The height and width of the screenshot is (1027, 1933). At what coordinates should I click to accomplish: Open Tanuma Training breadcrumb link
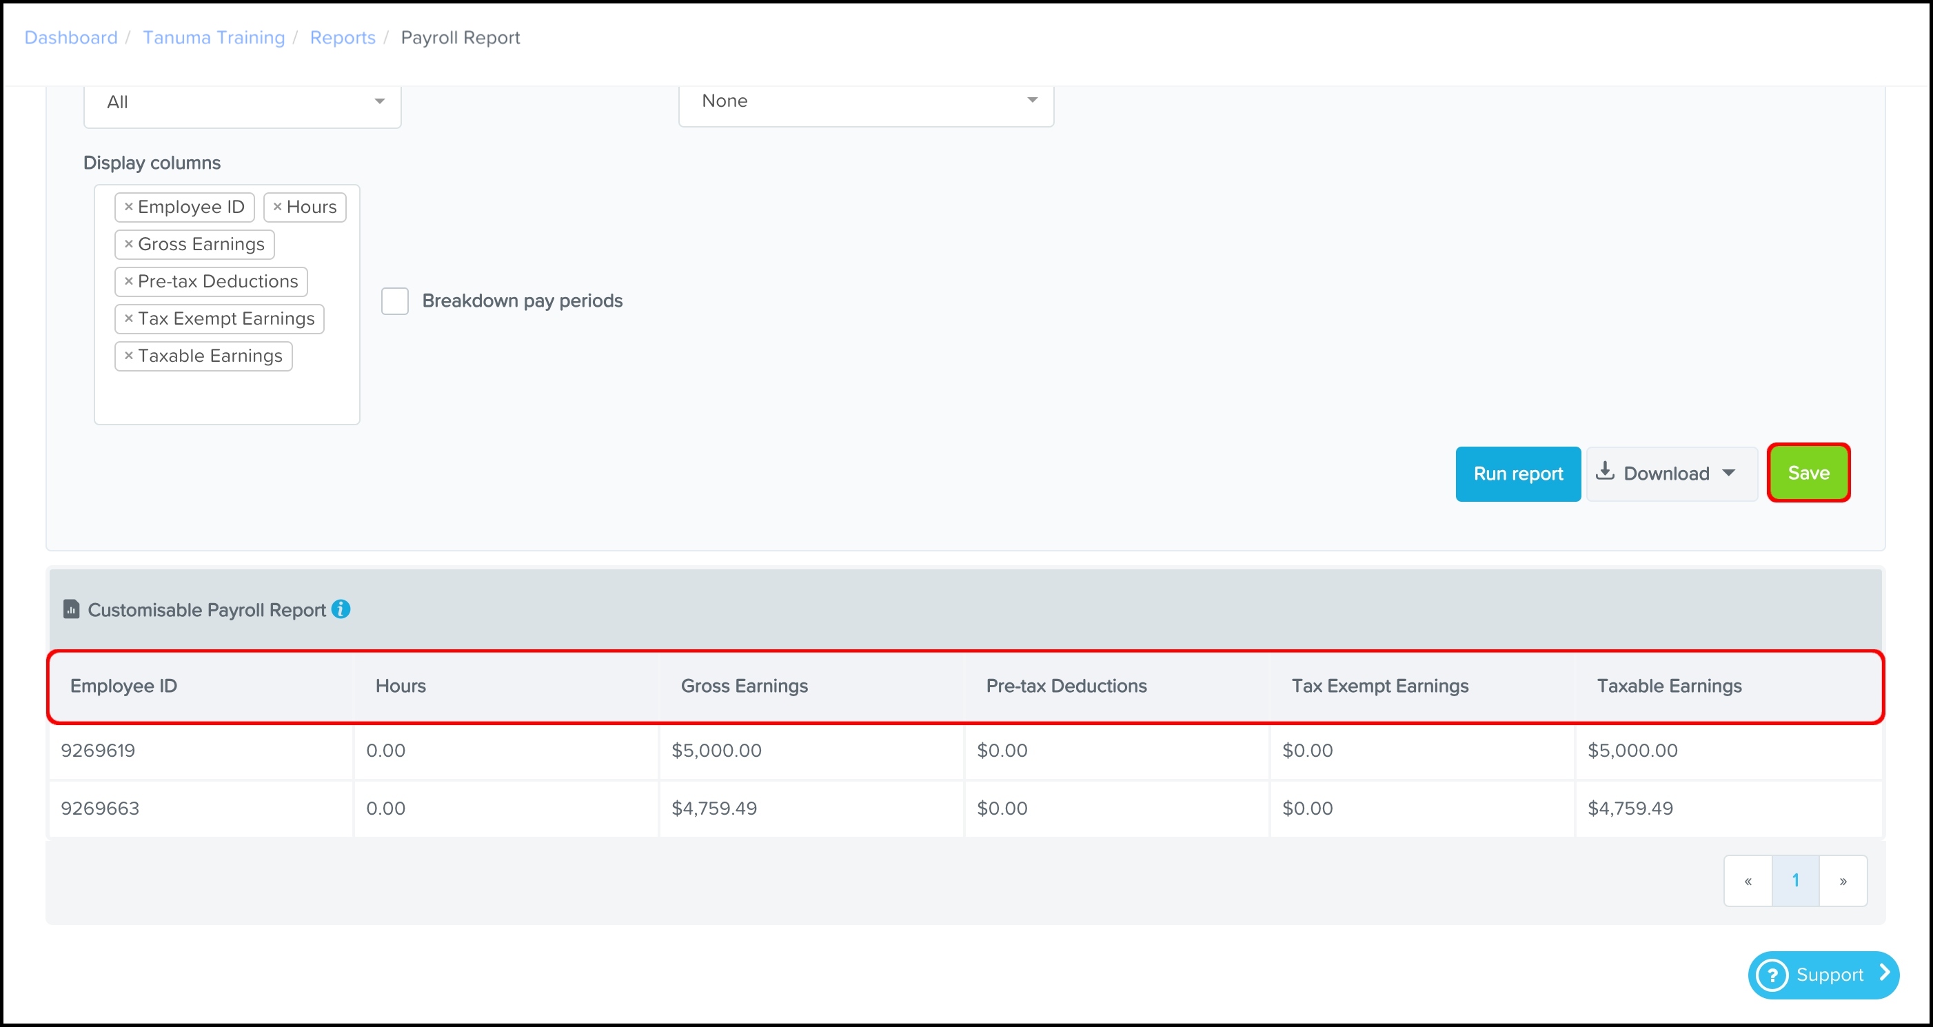pyautogui.click(x=214, y=37)
